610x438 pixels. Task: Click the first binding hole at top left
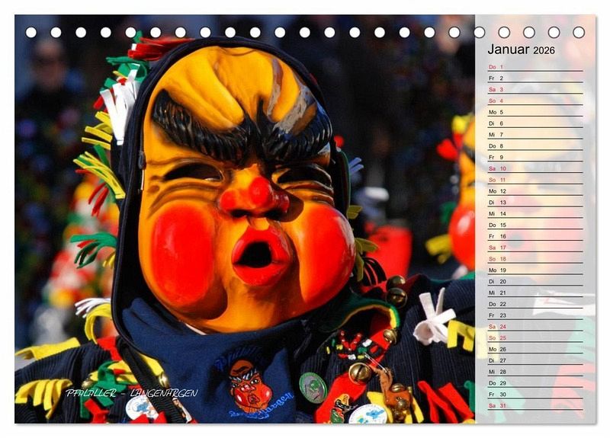31,32
